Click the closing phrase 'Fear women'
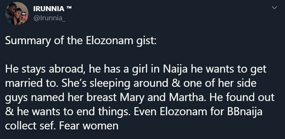Image resolution: width=285 pixels, height=139 pixels. [x=89, y=126]
